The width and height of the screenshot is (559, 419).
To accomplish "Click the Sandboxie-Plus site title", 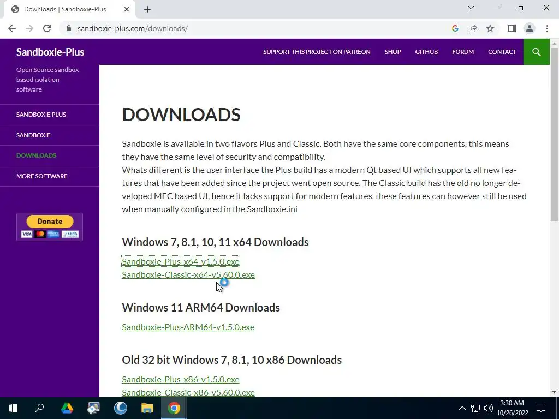I will click(50, 52).
